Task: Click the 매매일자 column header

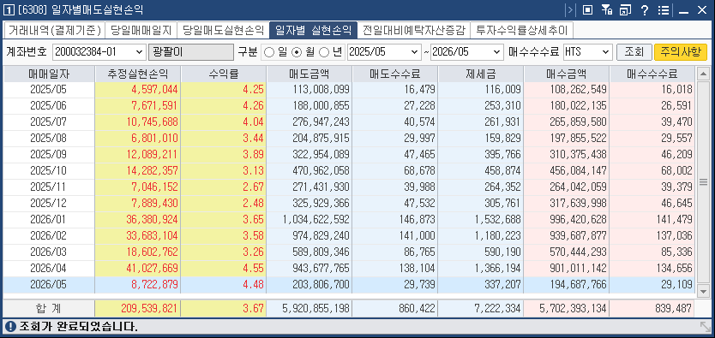Action: 49,74
